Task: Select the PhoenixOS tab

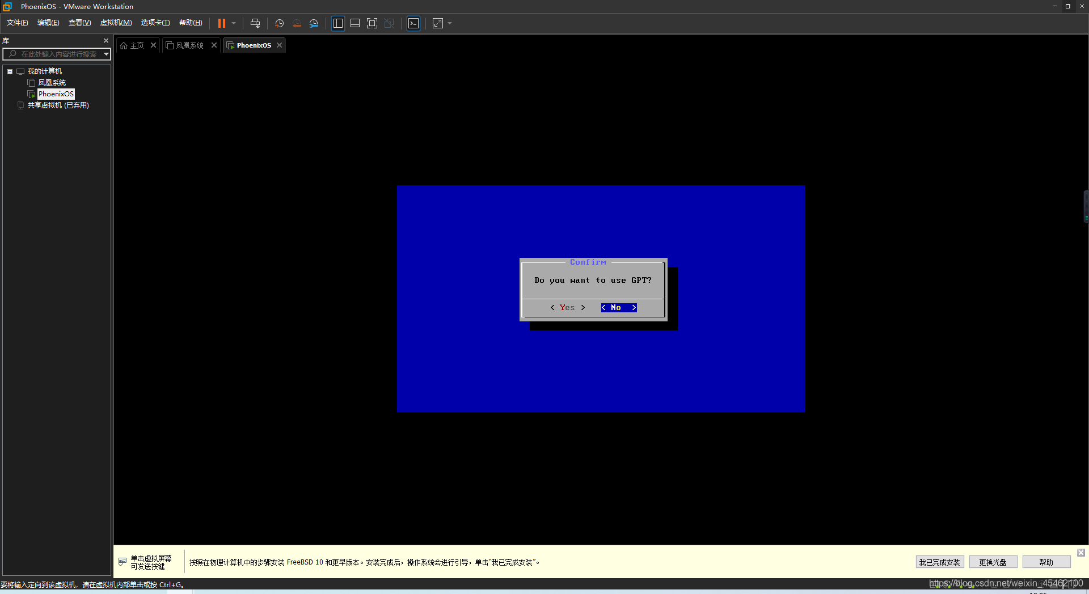Action: [x=254, y=45]
